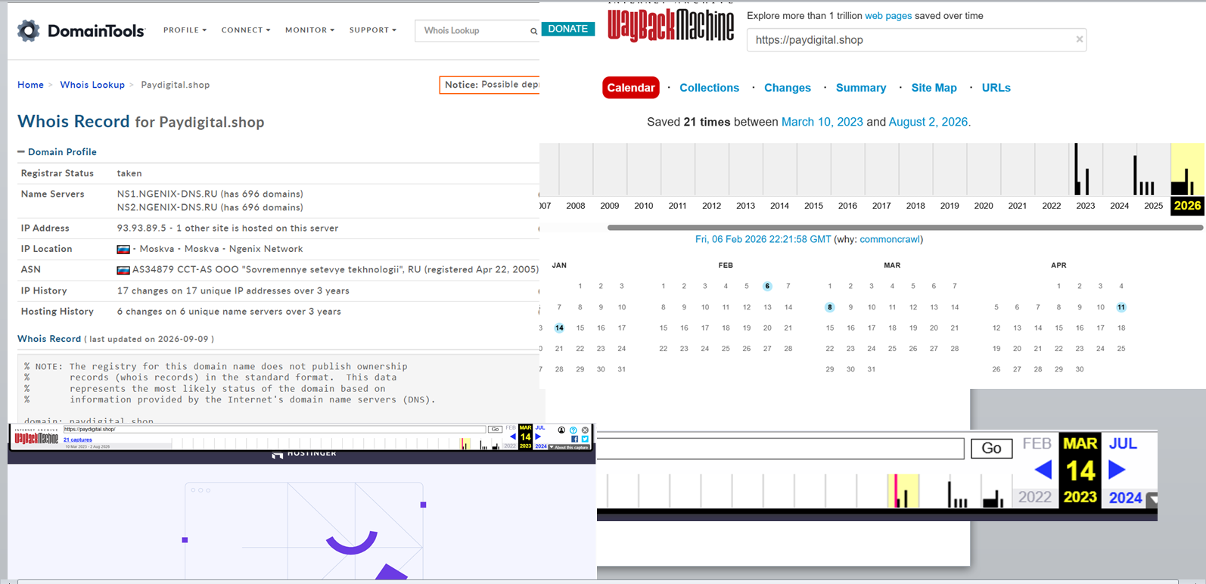Open the August 2, 2026 last capture link
The height and width of the screenshot is (584, 1206).
tap(928, 122)
